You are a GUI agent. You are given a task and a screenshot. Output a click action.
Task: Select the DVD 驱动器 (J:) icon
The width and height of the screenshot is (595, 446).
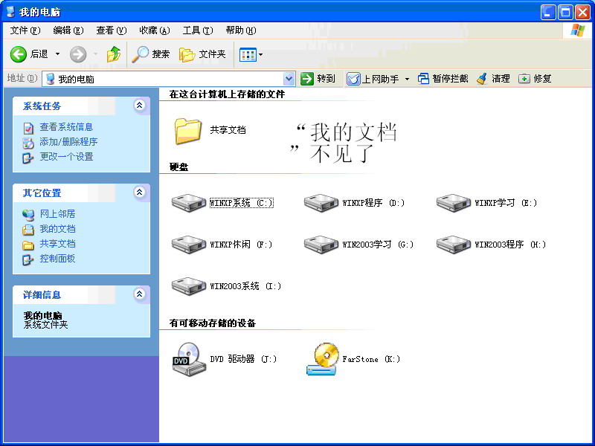pos(189,360)
